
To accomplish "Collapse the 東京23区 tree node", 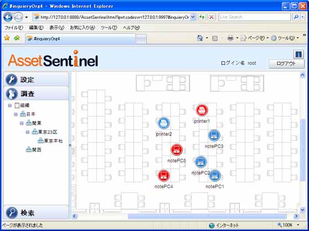I will pyautogui.click(x=28, y=132).
